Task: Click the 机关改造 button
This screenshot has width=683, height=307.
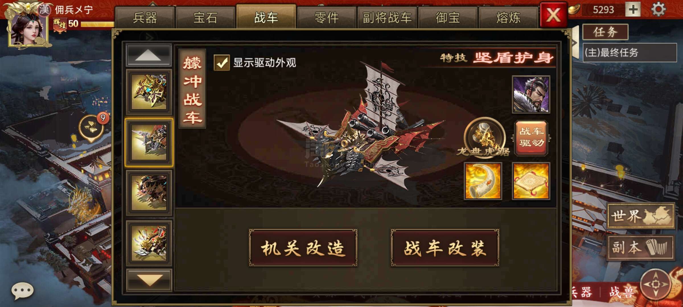Action: pyautogui.click(x=303, y=248)
